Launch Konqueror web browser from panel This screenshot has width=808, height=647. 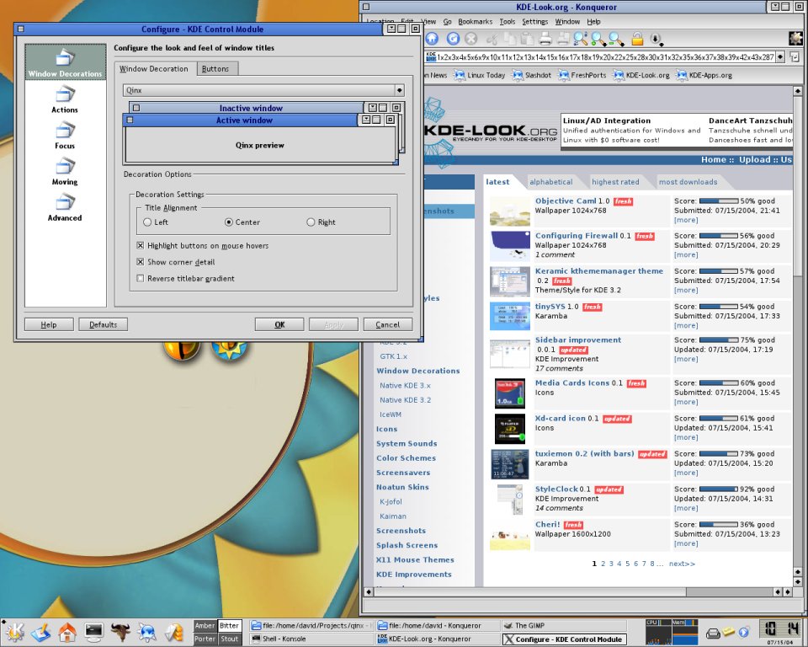(x=147, y=632)
